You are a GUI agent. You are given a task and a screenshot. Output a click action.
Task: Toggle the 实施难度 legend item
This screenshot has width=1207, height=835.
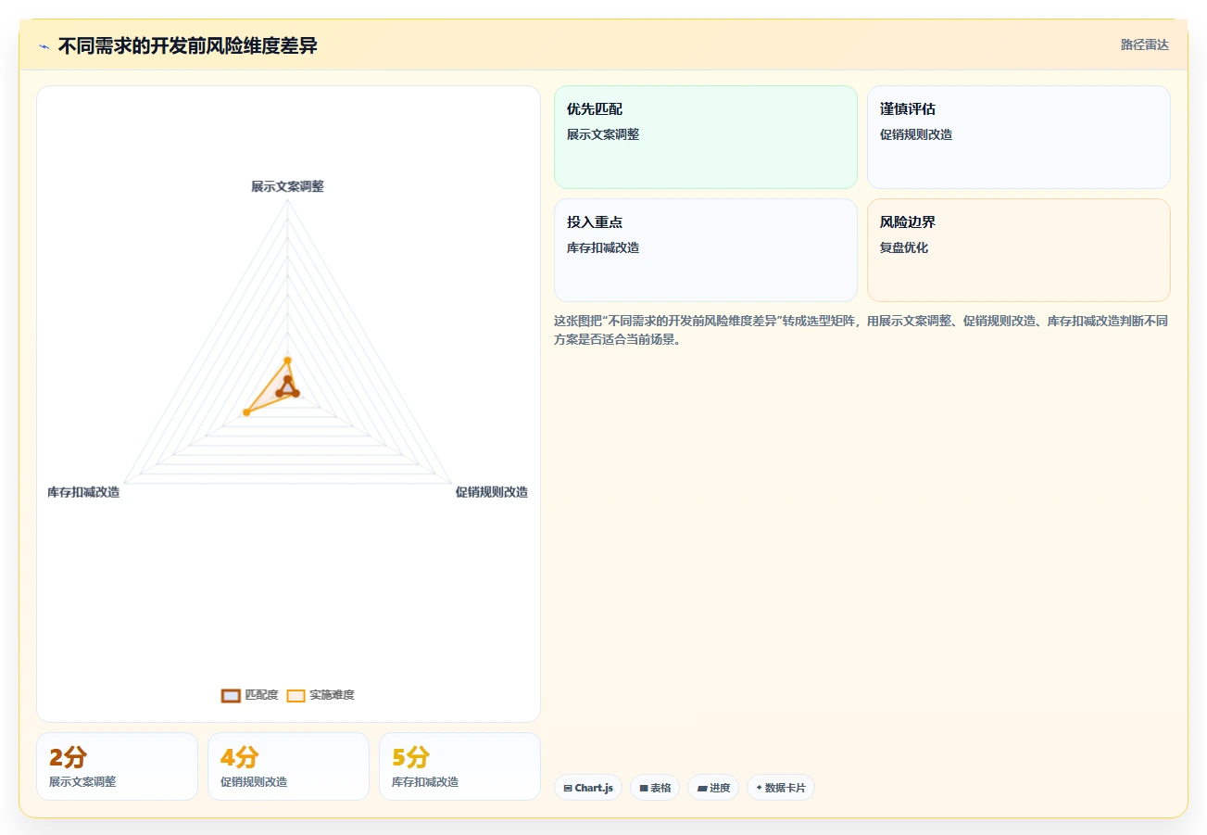click(321, 695)
